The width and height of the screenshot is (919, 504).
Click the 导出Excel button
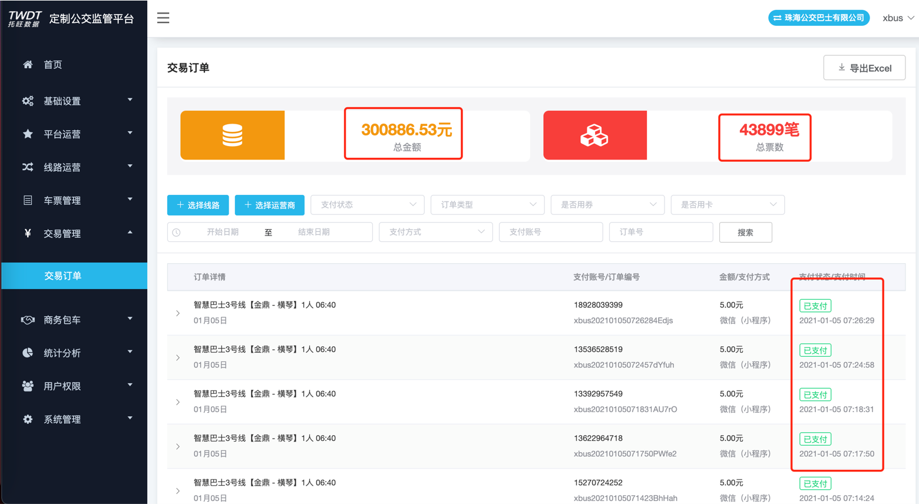pyautogui.click(x=864, y=68)
